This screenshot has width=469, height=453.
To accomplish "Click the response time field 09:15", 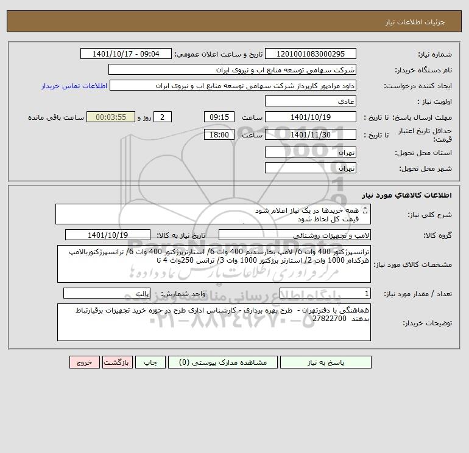I will point(219,117).
